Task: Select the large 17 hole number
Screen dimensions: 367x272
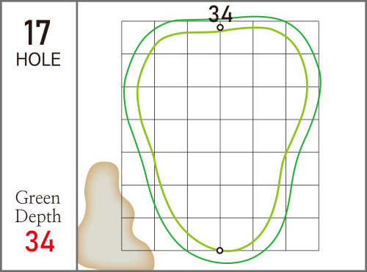Action: [x=37, y=32]
